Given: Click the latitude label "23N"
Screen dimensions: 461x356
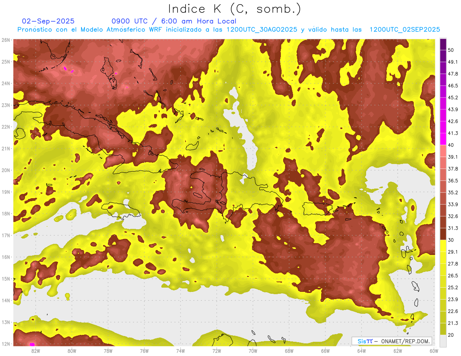Looking at the screenshot, I should pyautogui.click(x=6, y=105).
